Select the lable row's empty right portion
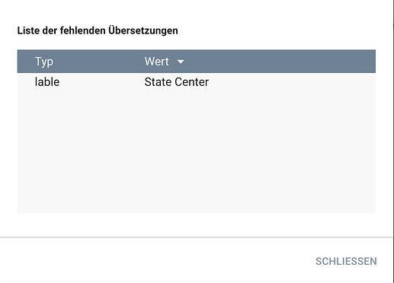Viewport: 394px width, 283px height. coord(292,82)
